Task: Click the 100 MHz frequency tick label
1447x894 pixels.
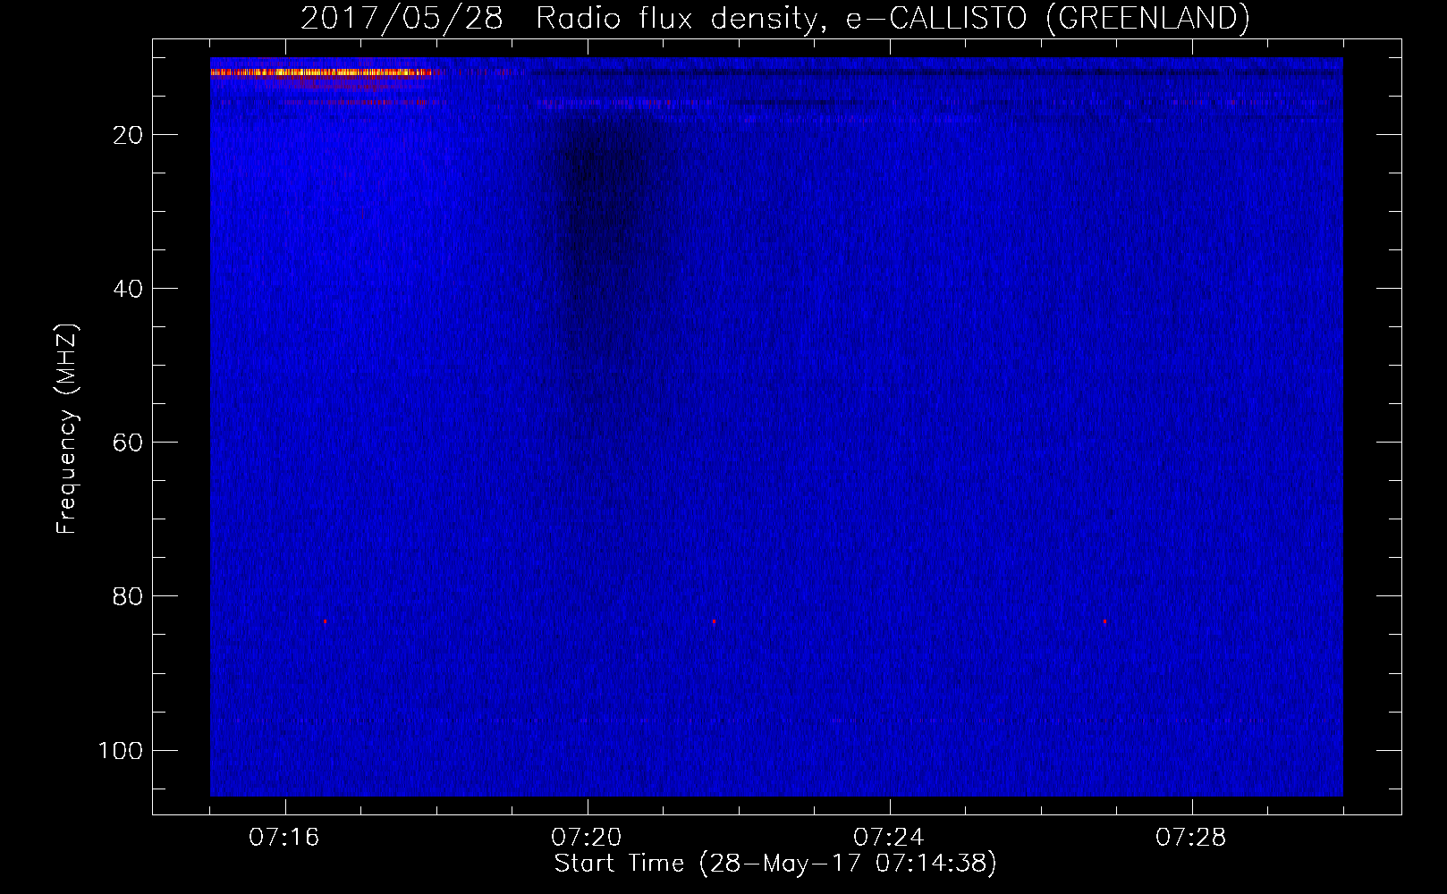Action: tap(121, 750)
